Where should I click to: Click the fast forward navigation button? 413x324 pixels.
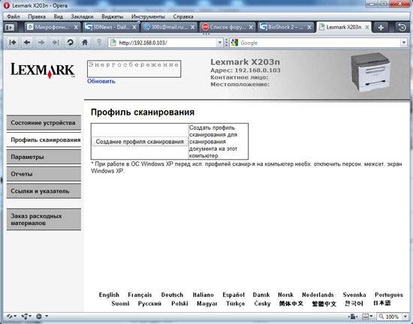point(56,42)
